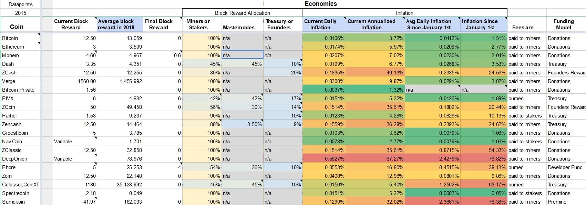This screenshot has height=205, width=586.
Task: Click the Current Daily Inflation header
Action: (x=324, y=24)
